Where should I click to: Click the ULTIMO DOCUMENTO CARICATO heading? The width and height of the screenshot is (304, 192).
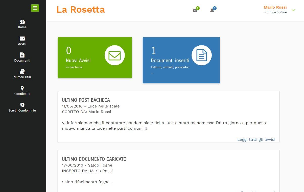click(x=94, y=159)
